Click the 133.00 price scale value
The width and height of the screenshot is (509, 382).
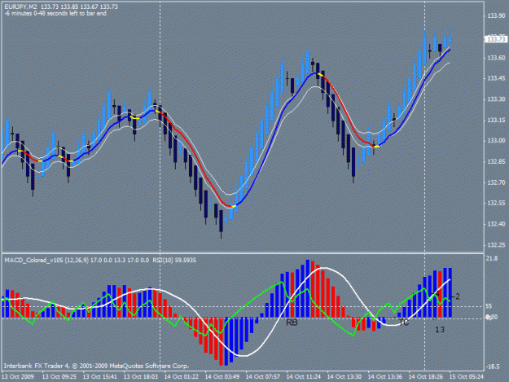click(496, 141)
